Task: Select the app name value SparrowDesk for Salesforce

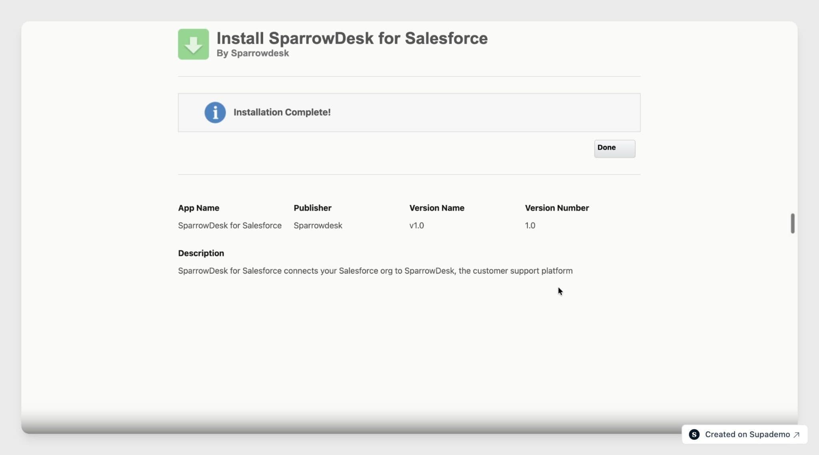Action: 230,226
